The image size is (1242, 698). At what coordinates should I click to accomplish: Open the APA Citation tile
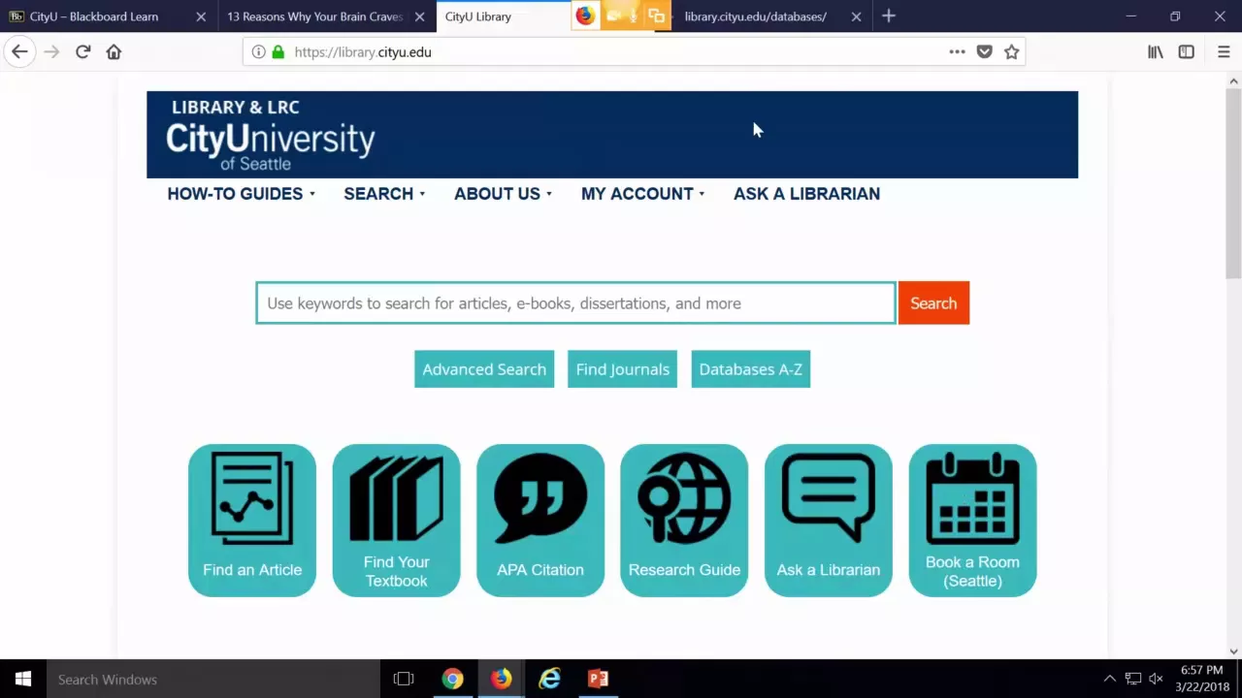[540, 521]
